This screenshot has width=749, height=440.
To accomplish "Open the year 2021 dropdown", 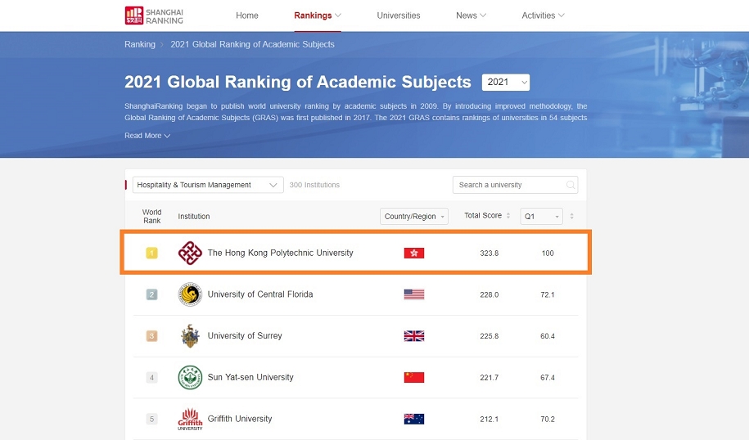I will click(x=506, y=82).
